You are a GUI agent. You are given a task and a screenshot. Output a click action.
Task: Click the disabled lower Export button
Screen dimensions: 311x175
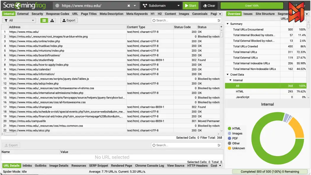[x=11, y=145]
